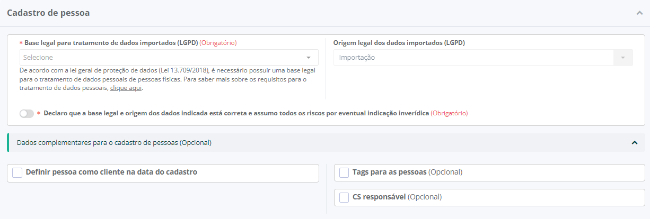This screenshot has height=219, width=650.
Task: Enable the Declaro base legal toggle switch
Action: pyautogui.click(x=27, y=114)
